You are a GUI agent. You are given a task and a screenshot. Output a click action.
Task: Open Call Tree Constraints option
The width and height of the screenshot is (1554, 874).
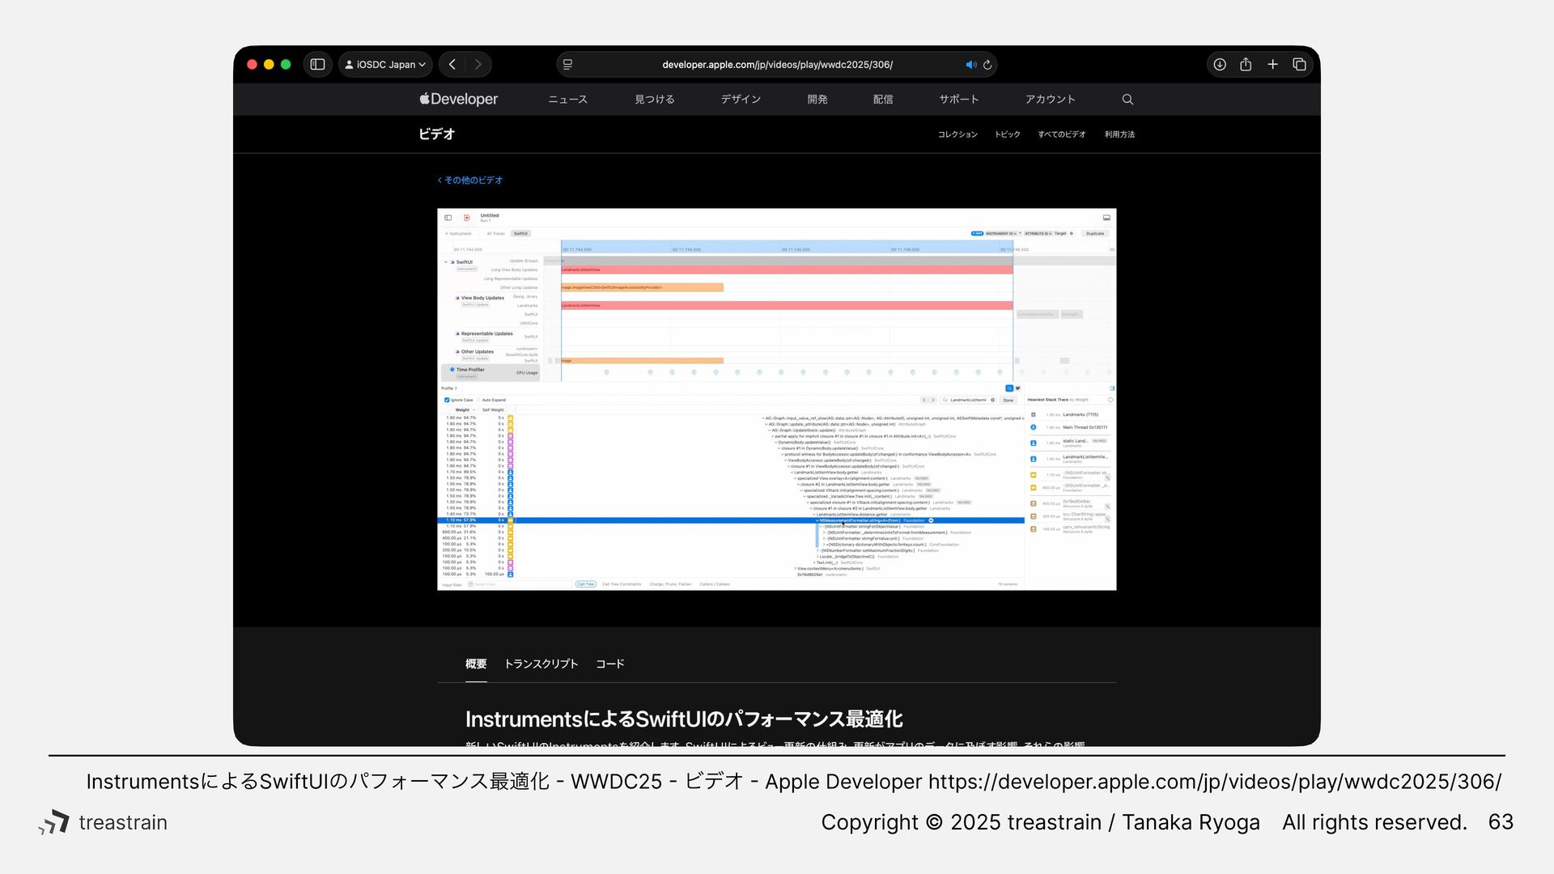622,584
